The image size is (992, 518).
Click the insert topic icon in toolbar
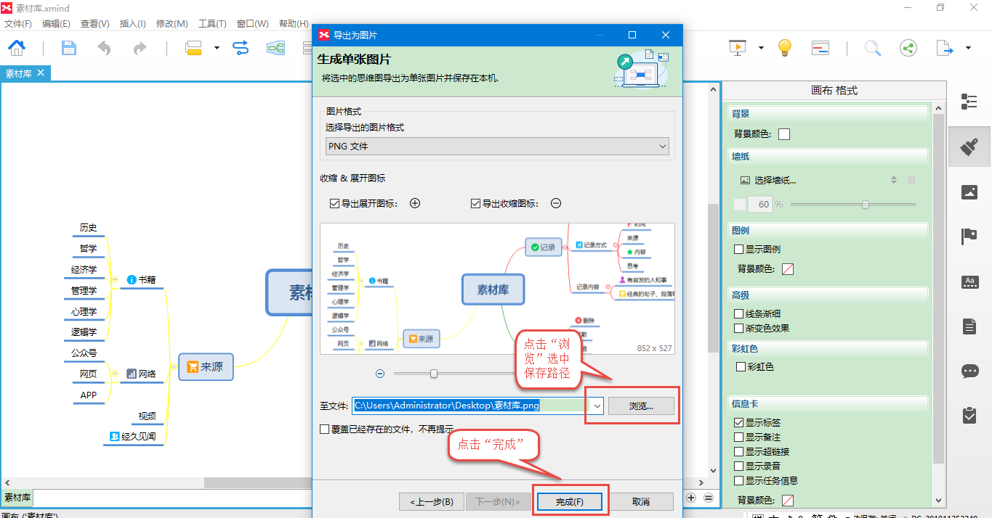(x=193, y=48)
